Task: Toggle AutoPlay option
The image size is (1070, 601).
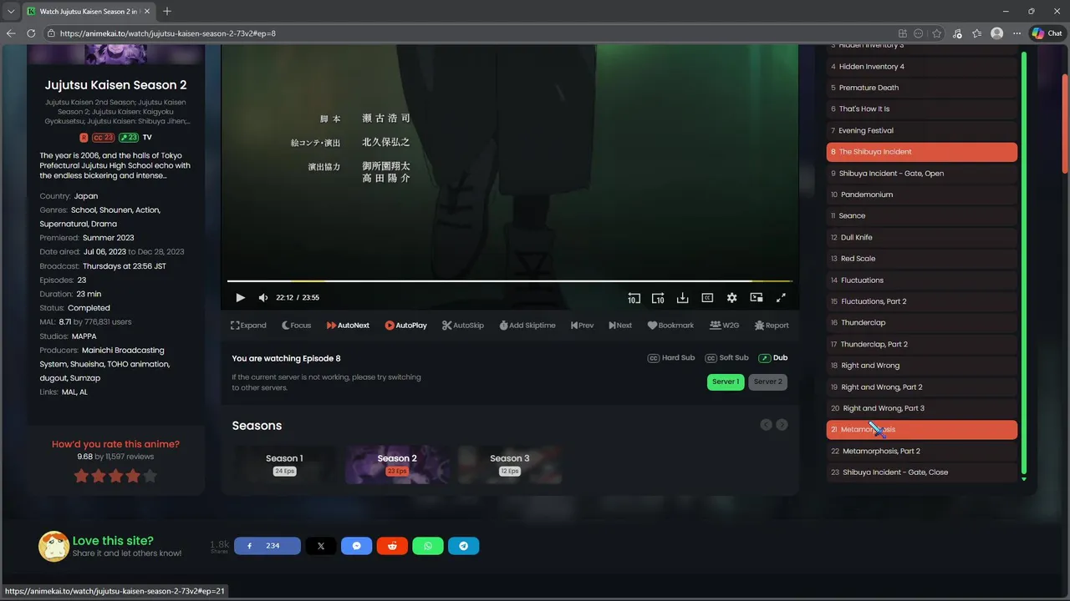Action: click(406, 326)
